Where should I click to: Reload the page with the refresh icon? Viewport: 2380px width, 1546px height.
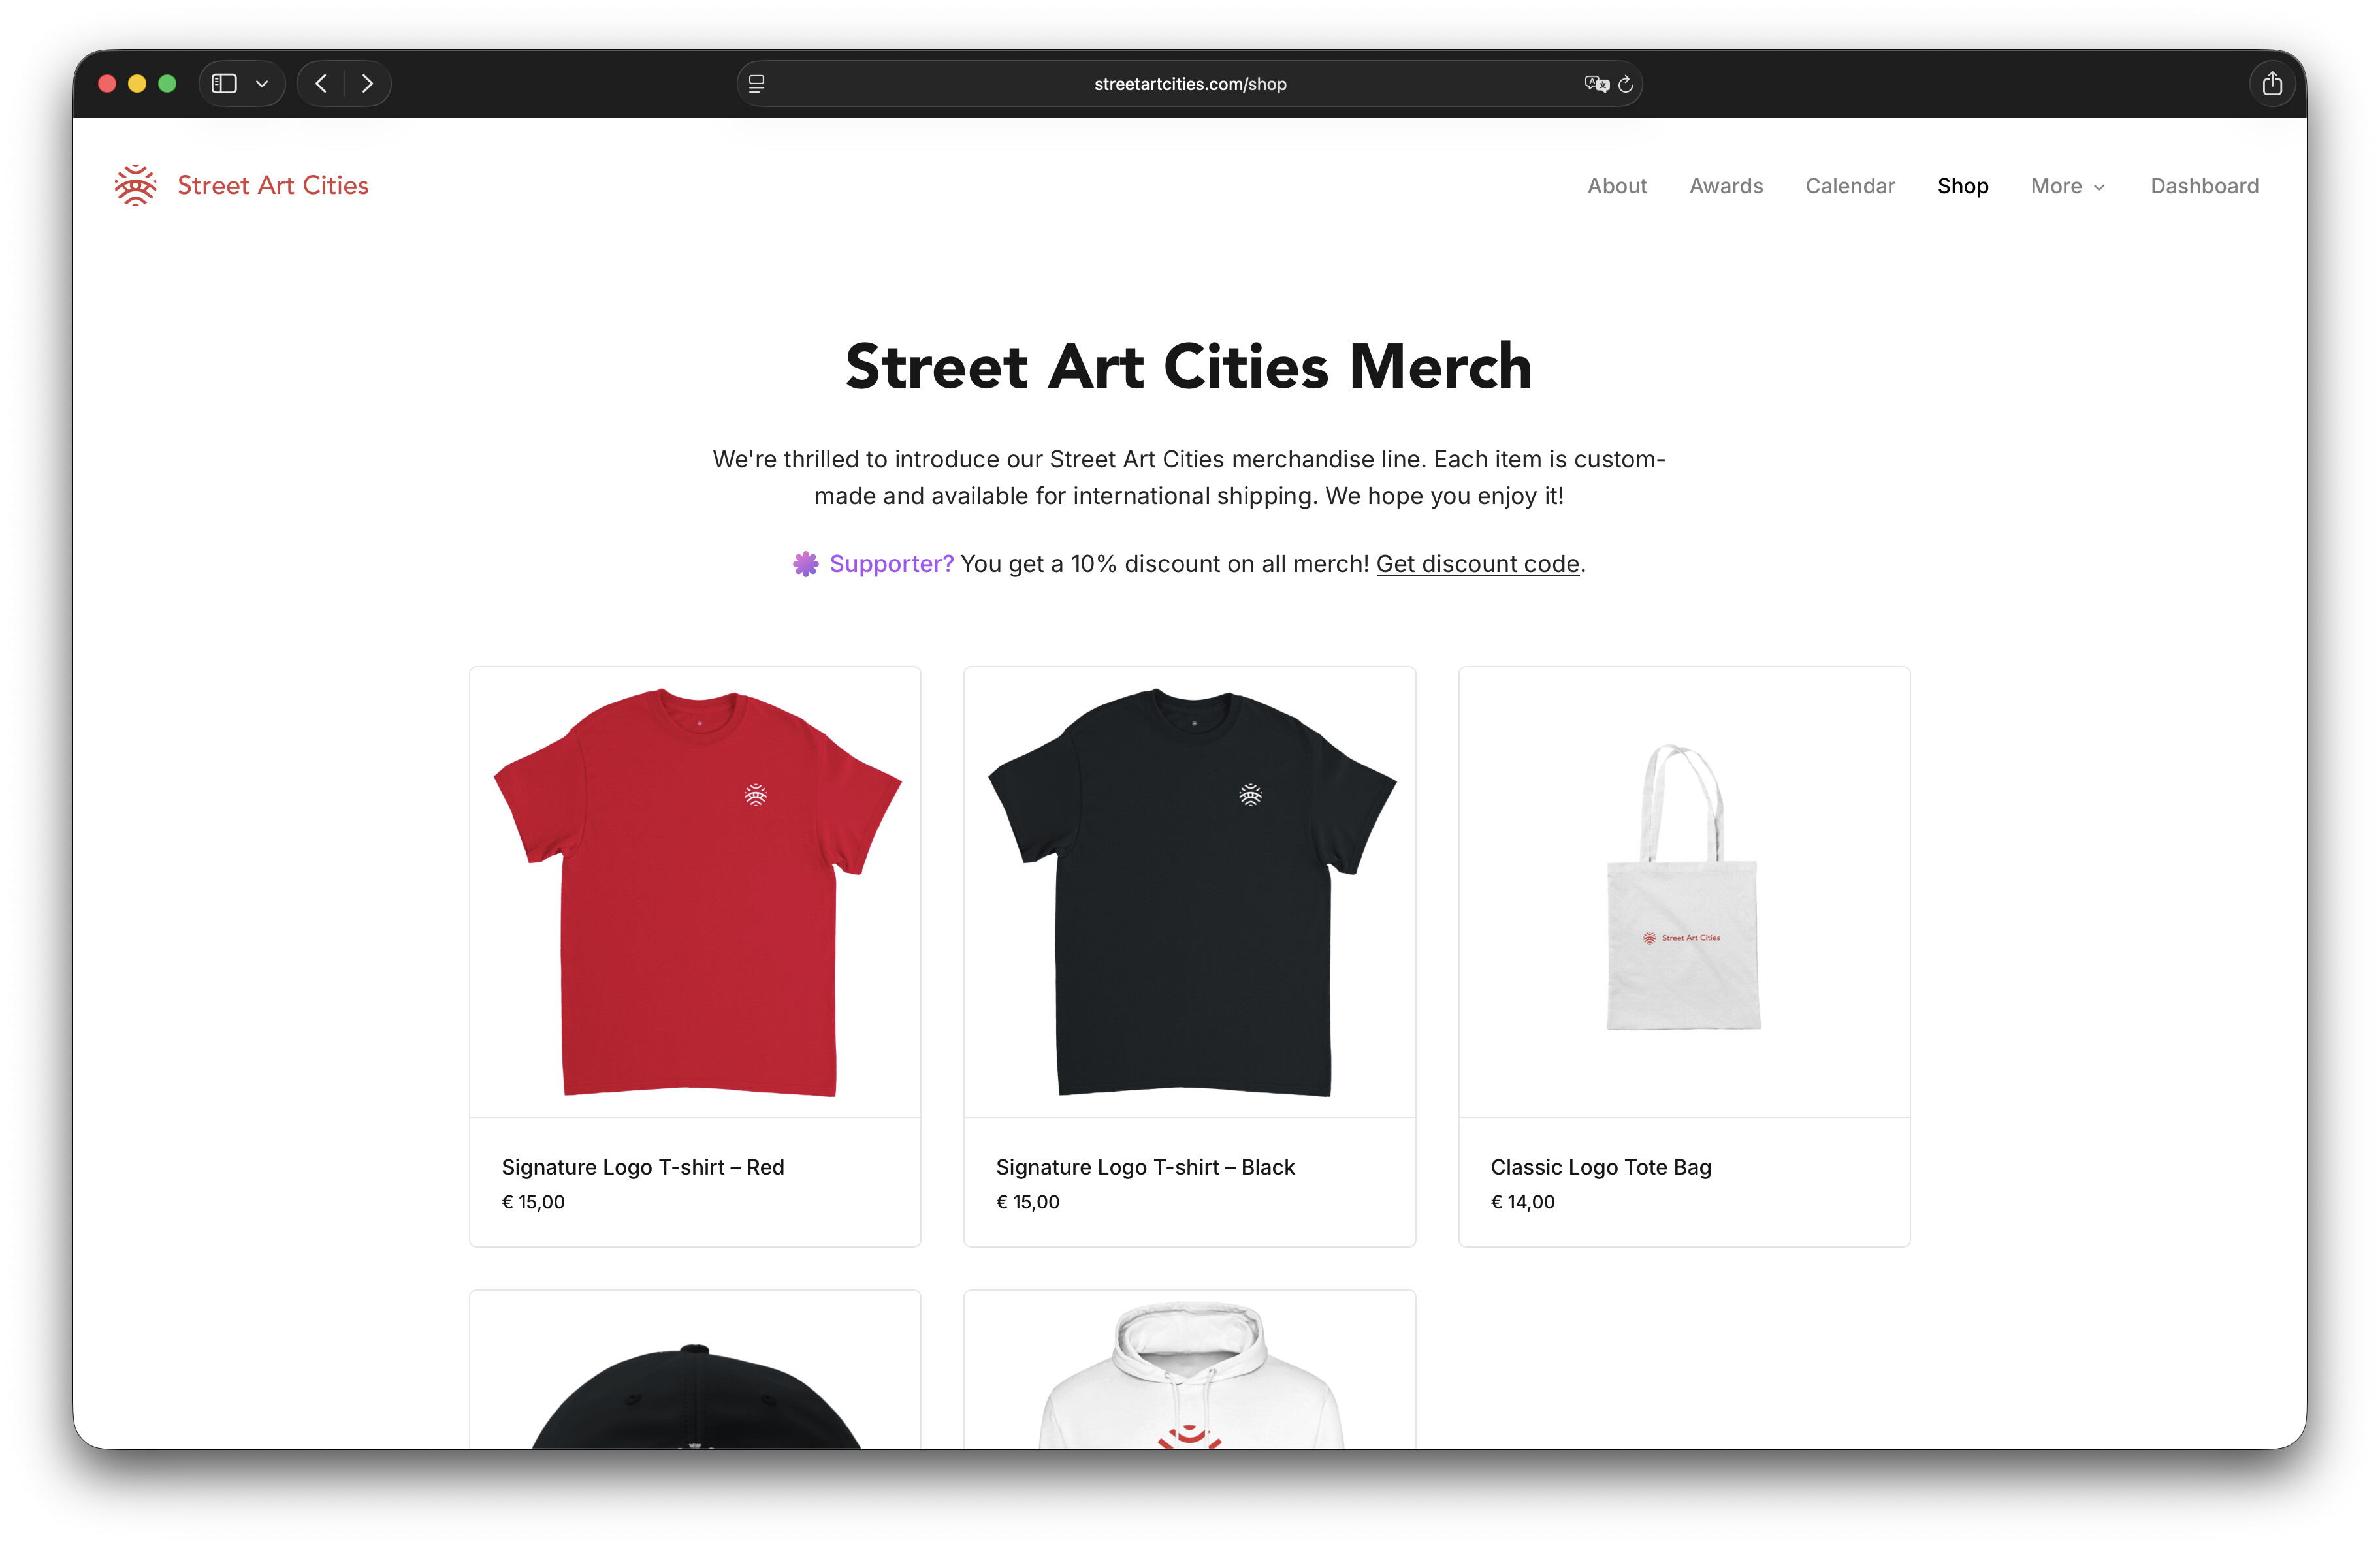click(1626, 84)
